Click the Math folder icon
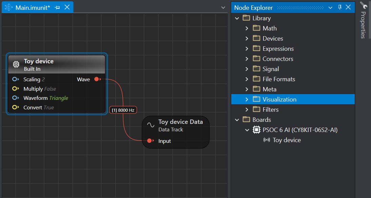Viewport: 371px width, 198px height. point(256,28)
